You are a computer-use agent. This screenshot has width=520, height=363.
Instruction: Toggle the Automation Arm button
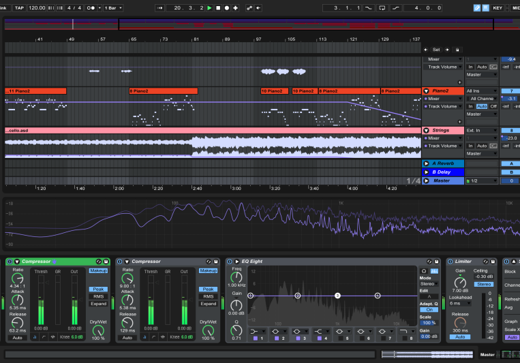pyautogui.click(x=249, y=8)
